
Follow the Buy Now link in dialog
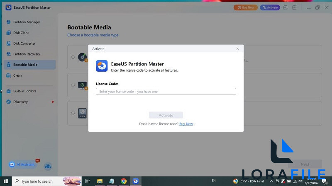coord(186,124)
